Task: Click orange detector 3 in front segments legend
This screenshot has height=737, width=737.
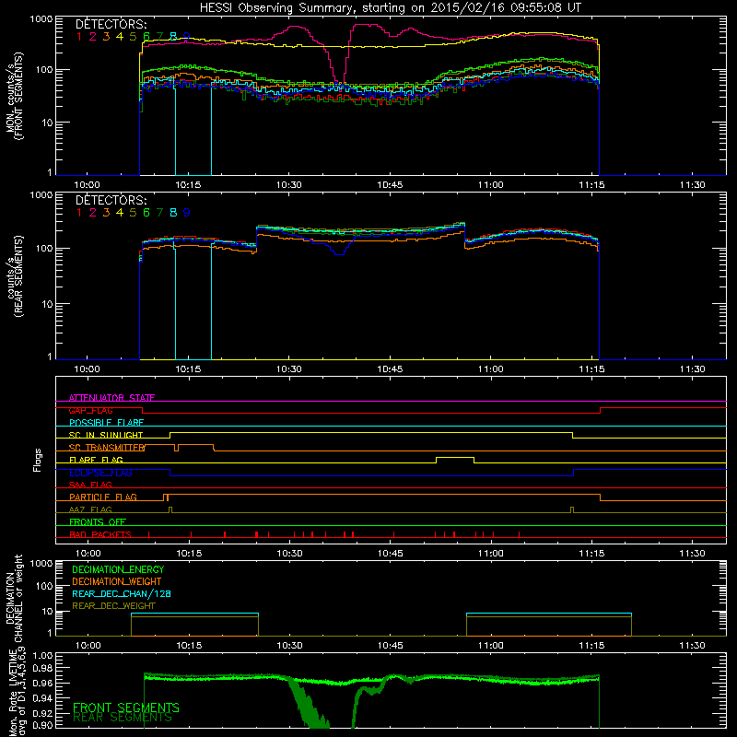Action: (106, 36)
